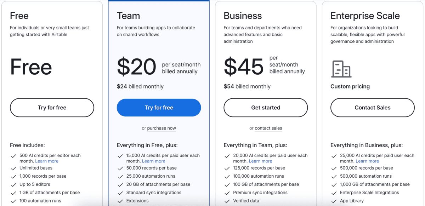Image resolution: width=425 pixels, height=206 pixels.
Task: Click Get started on the Business plan
Action: (266, 108)
